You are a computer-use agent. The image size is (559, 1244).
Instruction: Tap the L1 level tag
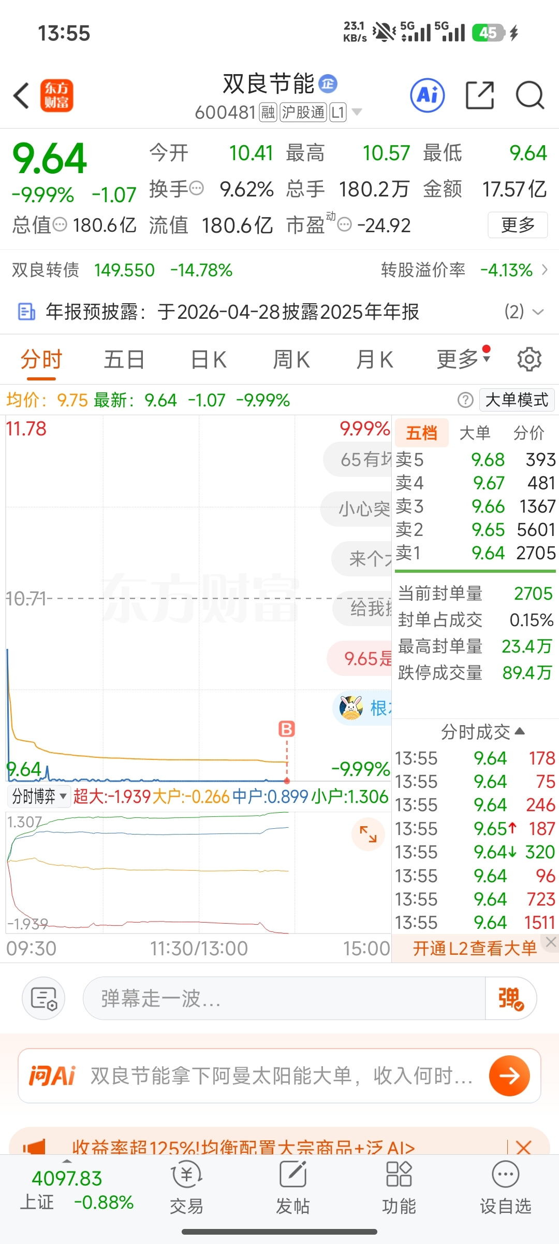click(x=337, y=112)
